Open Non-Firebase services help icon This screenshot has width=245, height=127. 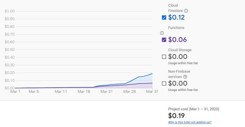tap(185, 77)
